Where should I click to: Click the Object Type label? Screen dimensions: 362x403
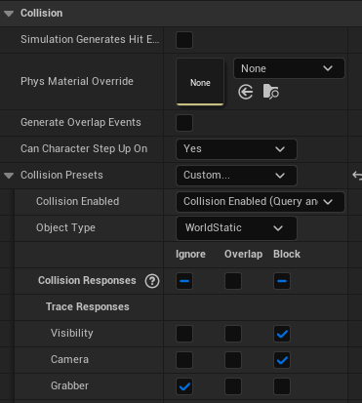tap(65, 227)
